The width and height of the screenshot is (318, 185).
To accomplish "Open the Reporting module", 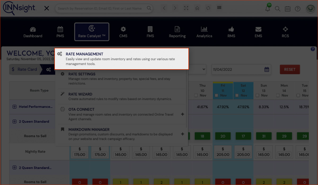I will pyautogui.click(x=177, y=32).
